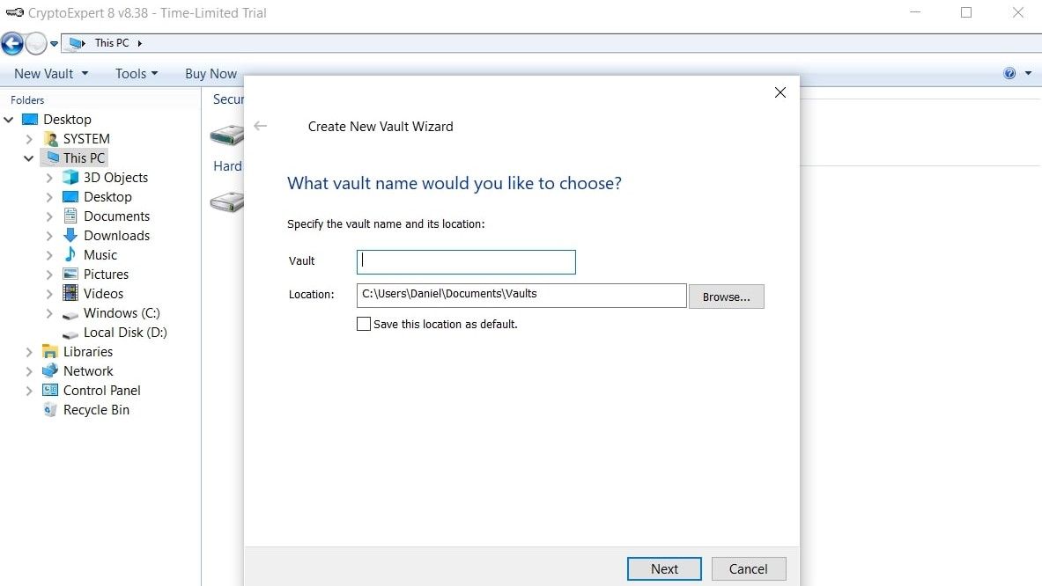Viewport: 1042px width, 586px height.
Task: Browse for a vault location
Action: click(726, 297)
